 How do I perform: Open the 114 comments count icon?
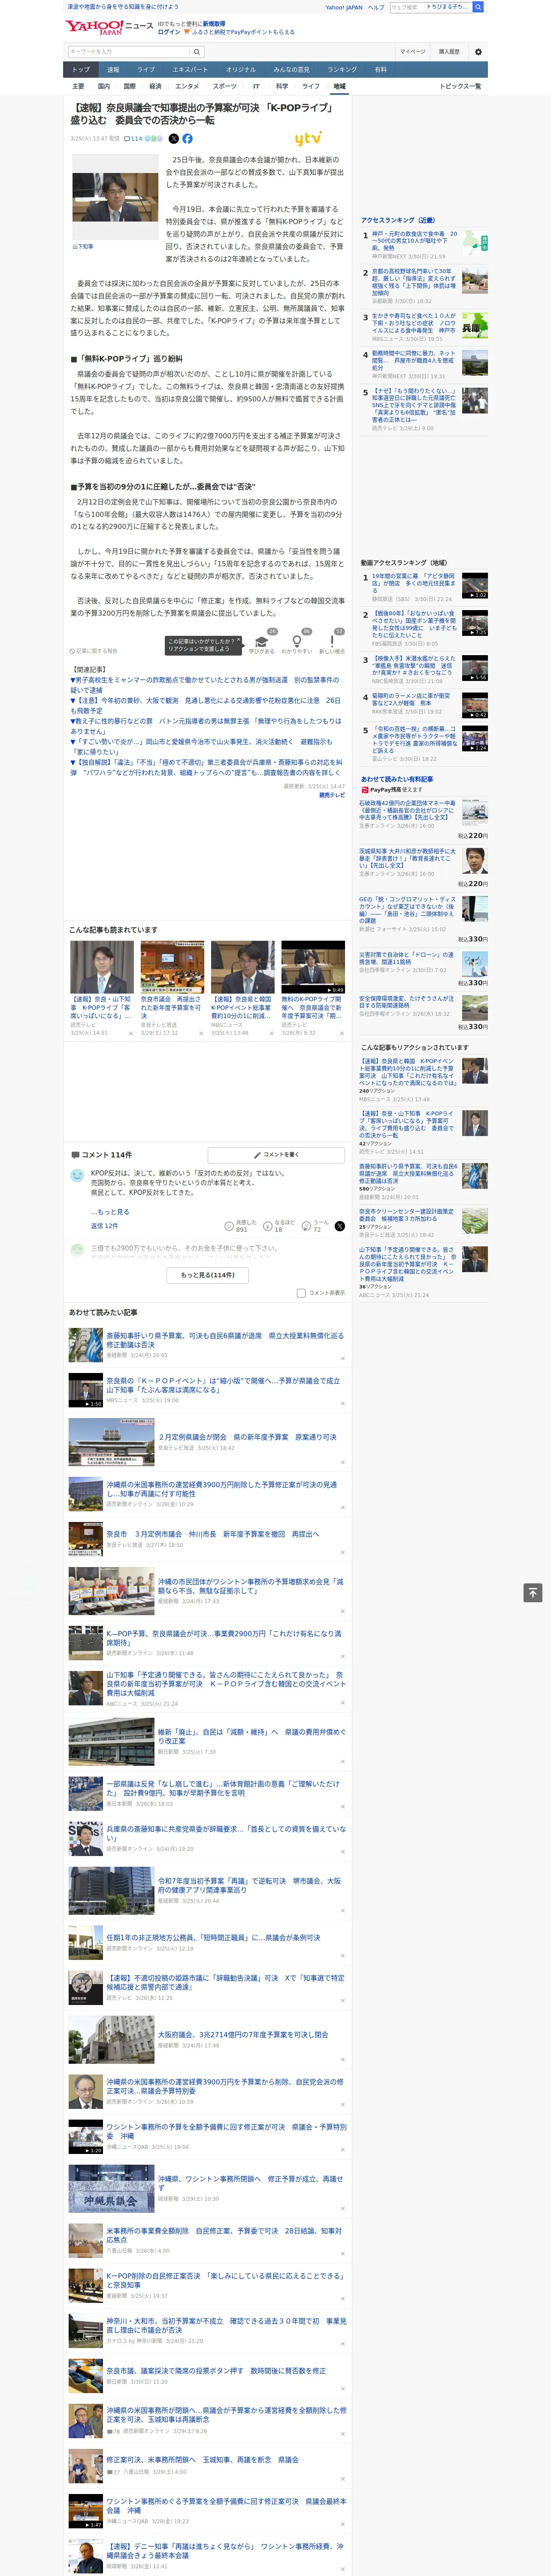click(132, 139)
